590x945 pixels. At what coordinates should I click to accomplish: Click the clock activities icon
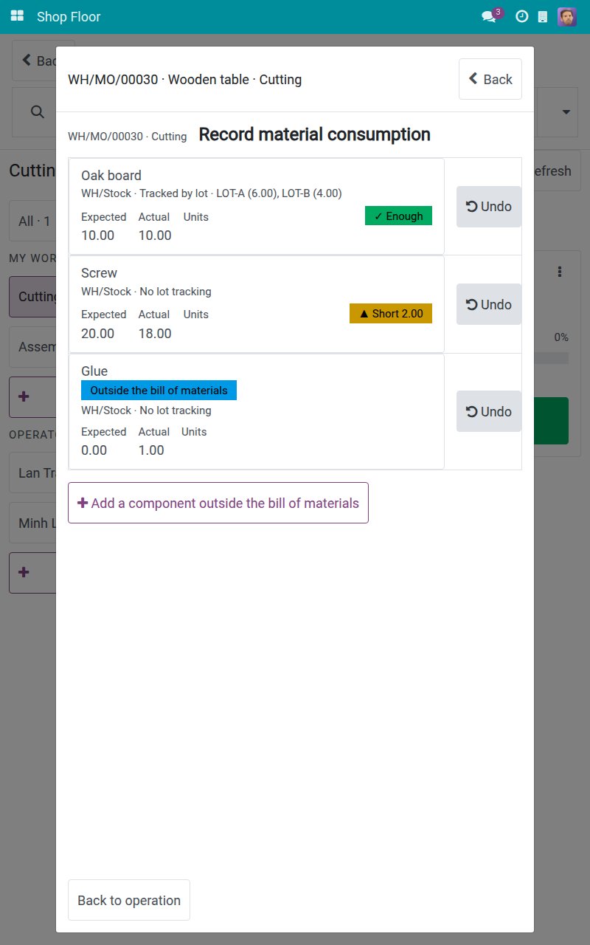[x=521, y=16]
